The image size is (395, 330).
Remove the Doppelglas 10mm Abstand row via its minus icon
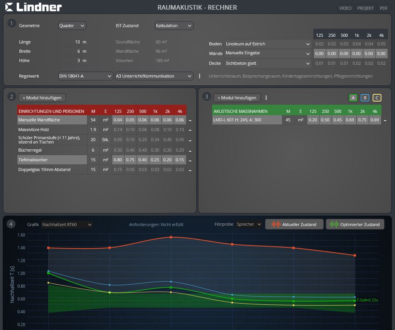[x=190, y=170]
